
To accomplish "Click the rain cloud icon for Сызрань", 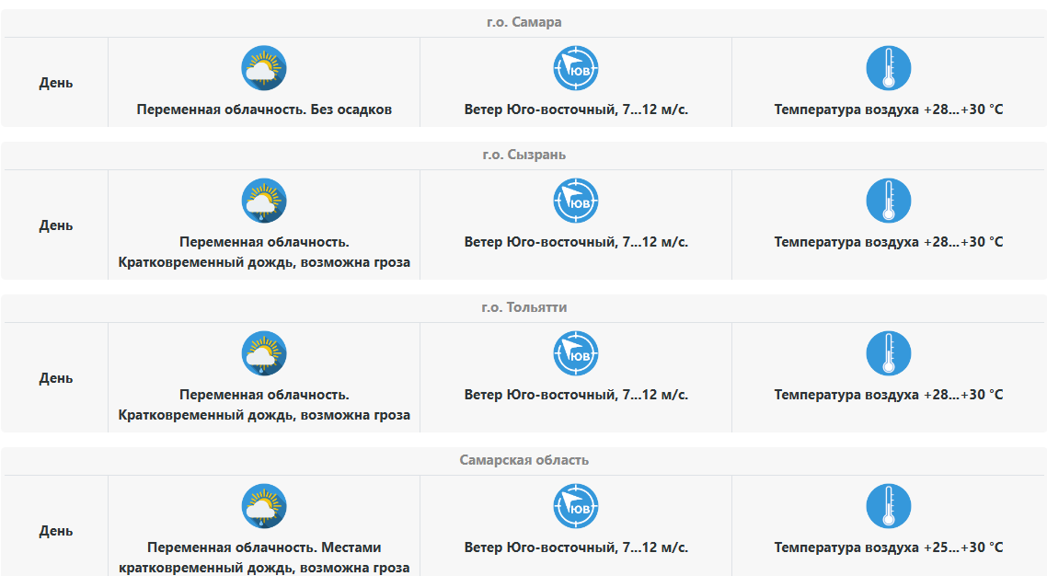I will click(x=264, y=202).
